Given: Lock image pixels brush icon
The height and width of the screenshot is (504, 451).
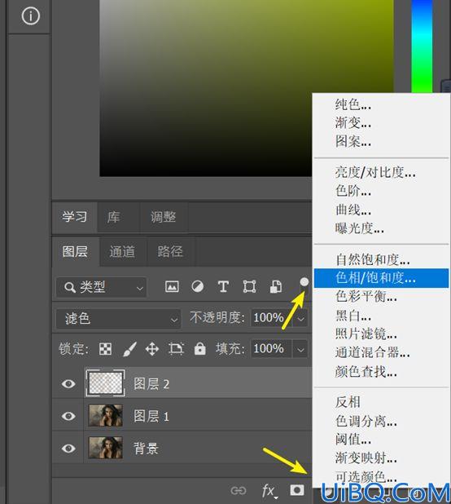Looking at the screenshot, I should 130,349.
